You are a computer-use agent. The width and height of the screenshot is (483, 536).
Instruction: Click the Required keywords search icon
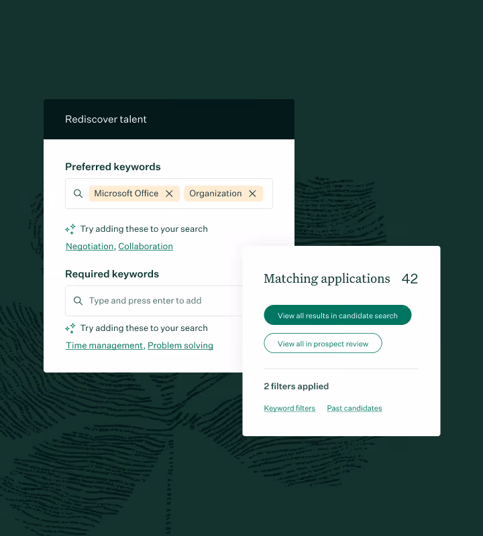click(78, 301)
